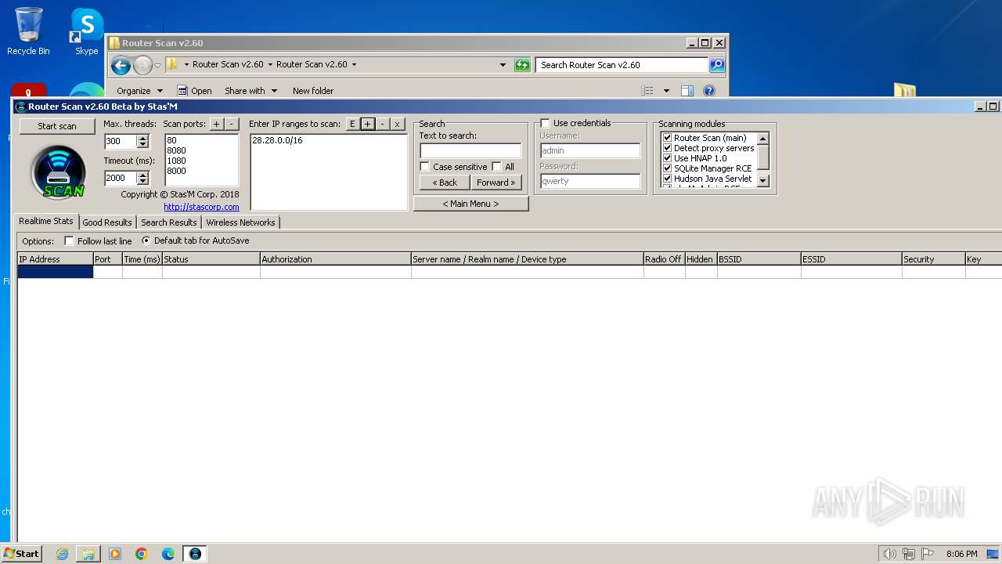
Task: Switch to the Wireless Networks tab
Action: coord(240,222)
